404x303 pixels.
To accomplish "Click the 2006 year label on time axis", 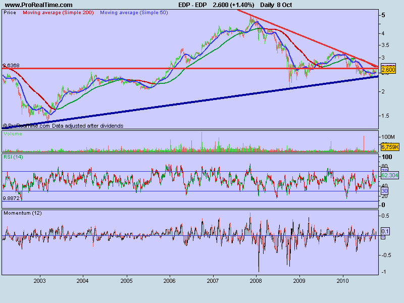I will pyautogui.click(x=169, y=281).
